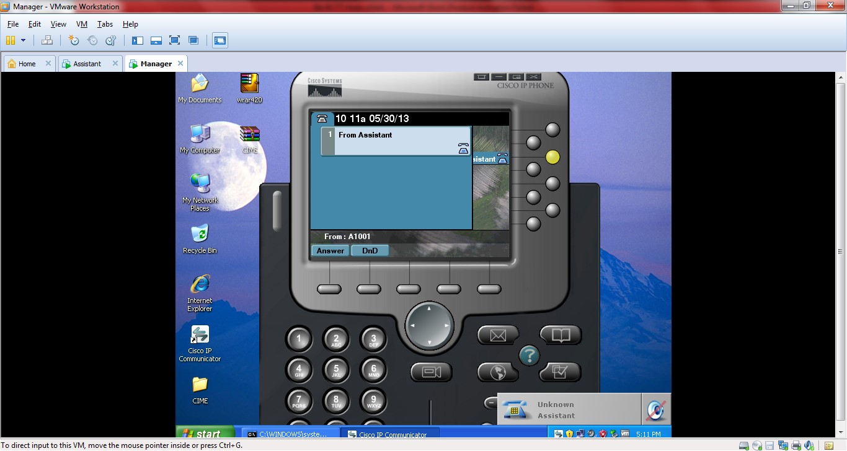The width and height of the screenshot is (847, 451).
Task: Click the phone skin minimize window button
Action: point(499,77)
